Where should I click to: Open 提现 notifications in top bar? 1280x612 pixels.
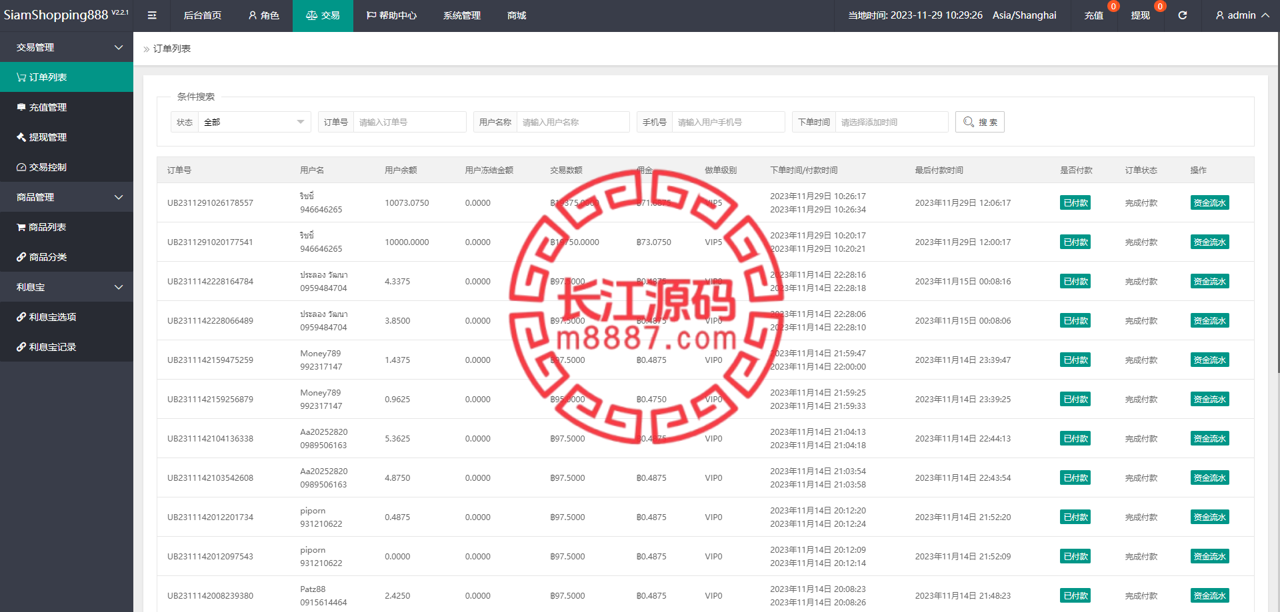point(1141,15)
